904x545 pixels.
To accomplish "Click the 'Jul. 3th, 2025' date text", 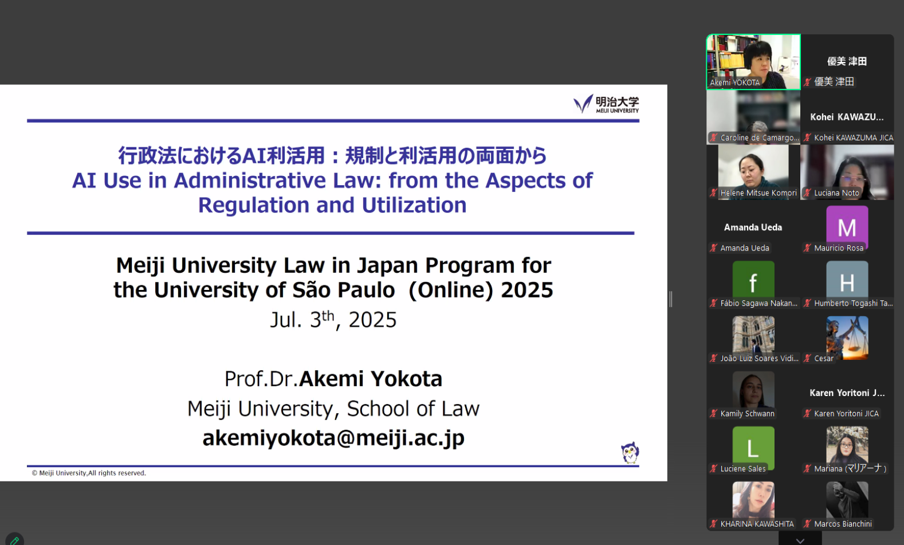I will (333, 319).
